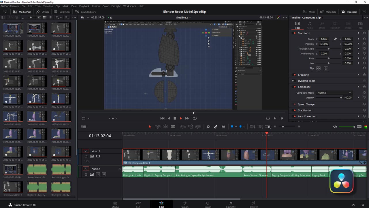The width and height of the screenshot is (369, 208).
Task: Toggle the Transform enable switch
Action: click(294, 33)
